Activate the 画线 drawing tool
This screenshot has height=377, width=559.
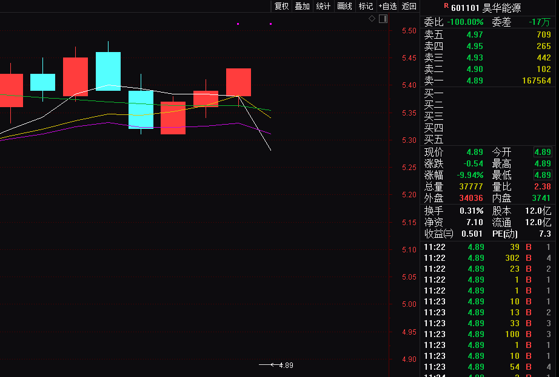pos(345,6)
